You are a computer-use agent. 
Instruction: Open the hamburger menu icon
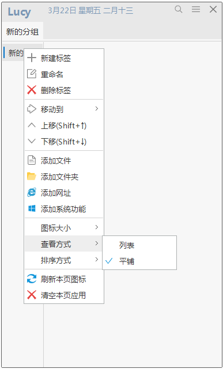click(x=196, y=9)
